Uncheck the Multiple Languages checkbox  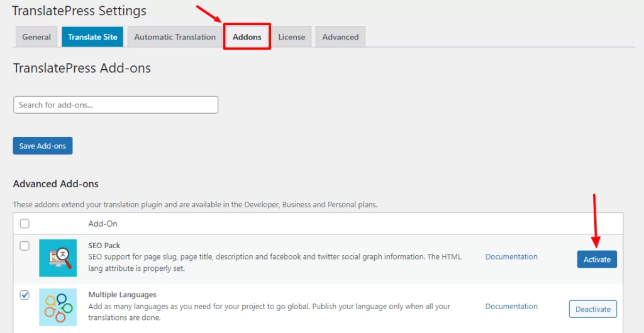(25, 295)
